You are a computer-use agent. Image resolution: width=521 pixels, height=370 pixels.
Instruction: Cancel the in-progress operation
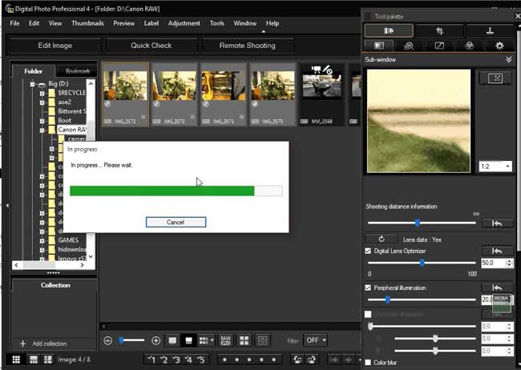tap(176, 222)
